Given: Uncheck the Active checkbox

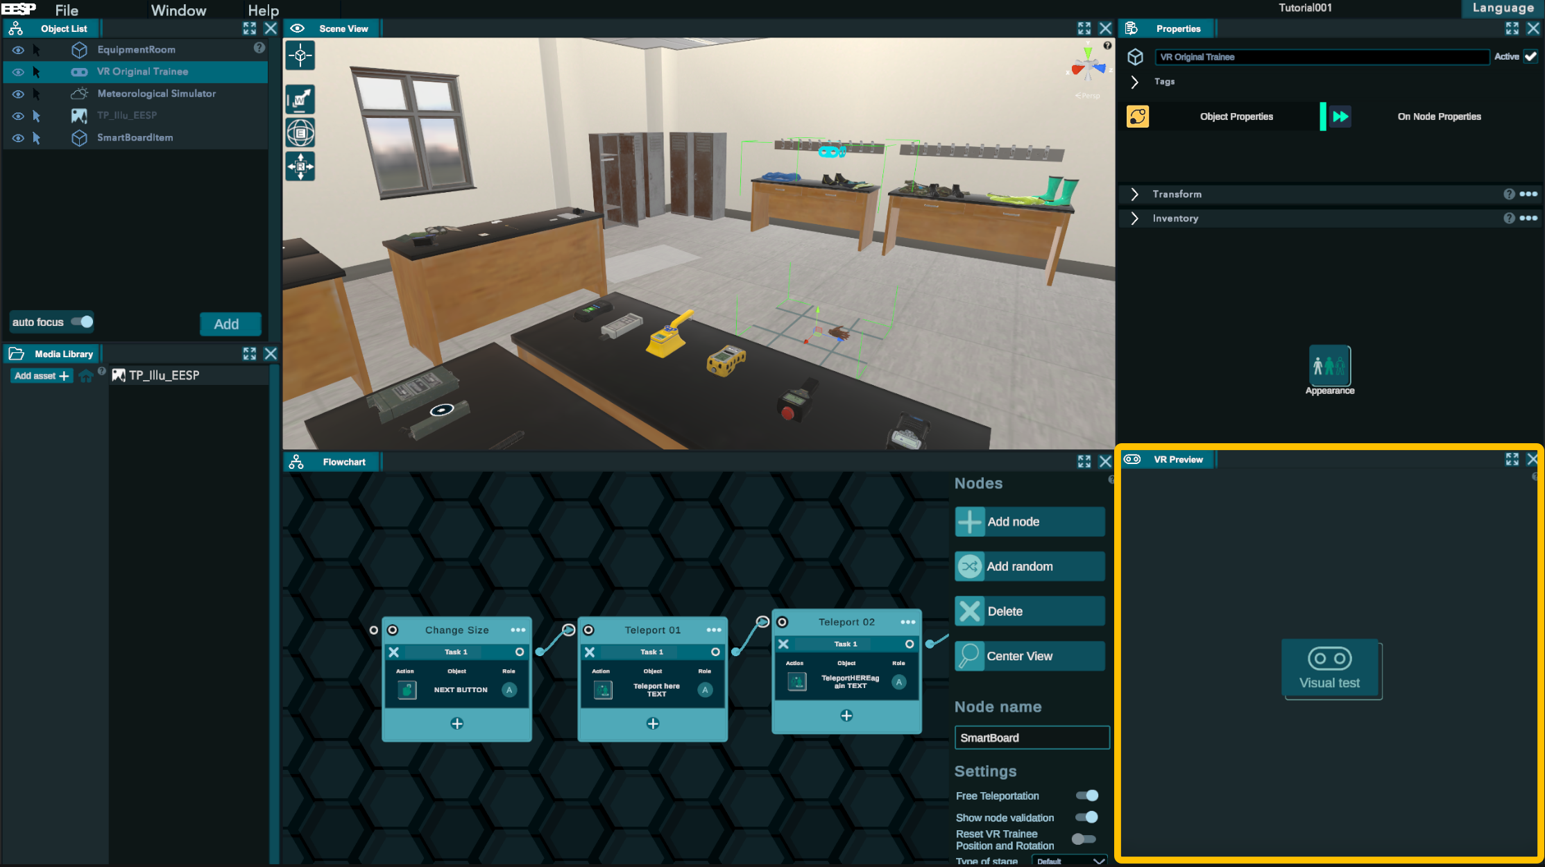Looking at the screenshot, I should (x=1530, y=57).
